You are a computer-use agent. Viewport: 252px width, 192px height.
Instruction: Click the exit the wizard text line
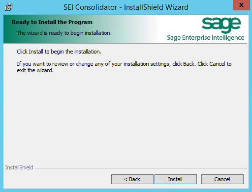35,70
